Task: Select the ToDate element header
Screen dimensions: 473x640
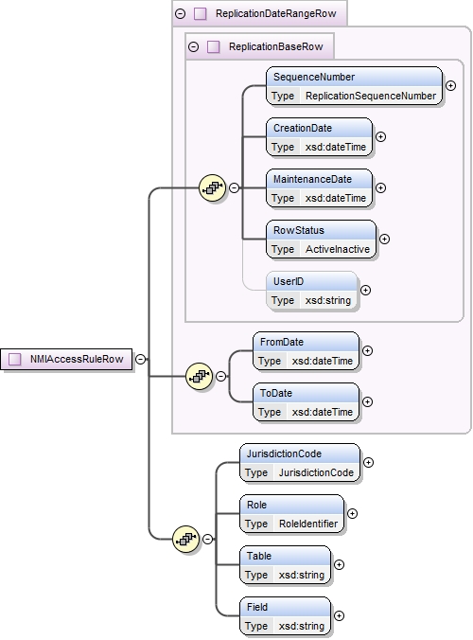Action: [x=306, y=393]
